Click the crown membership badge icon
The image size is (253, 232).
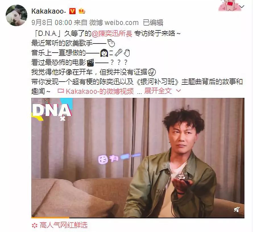[x=82, y=11]
